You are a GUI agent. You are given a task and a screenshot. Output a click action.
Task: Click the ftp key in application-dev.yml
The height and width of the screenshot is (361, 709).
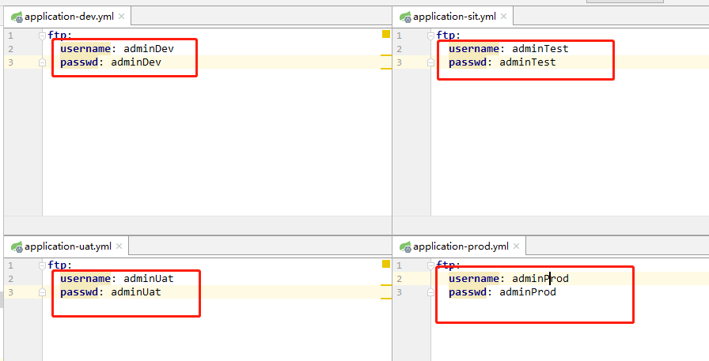[x=57, y=36]
